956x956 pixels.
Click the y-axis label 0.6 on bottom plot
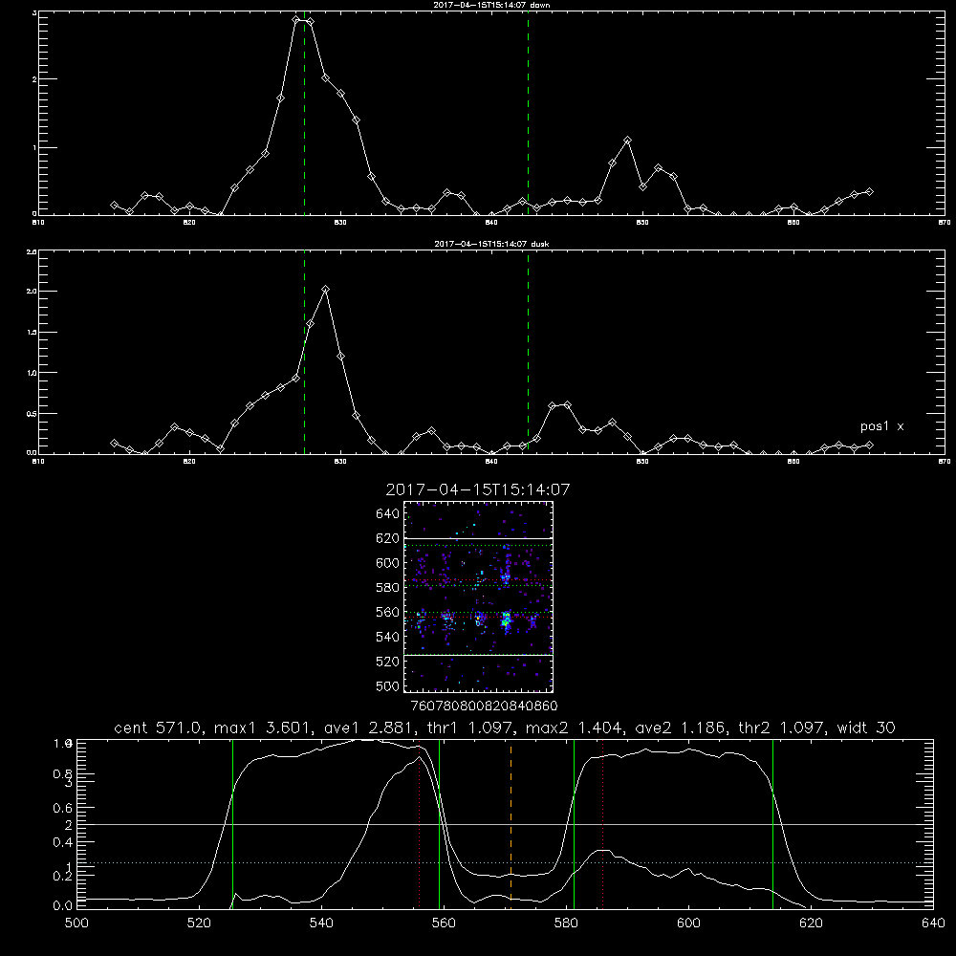click(x=63, y=808)
